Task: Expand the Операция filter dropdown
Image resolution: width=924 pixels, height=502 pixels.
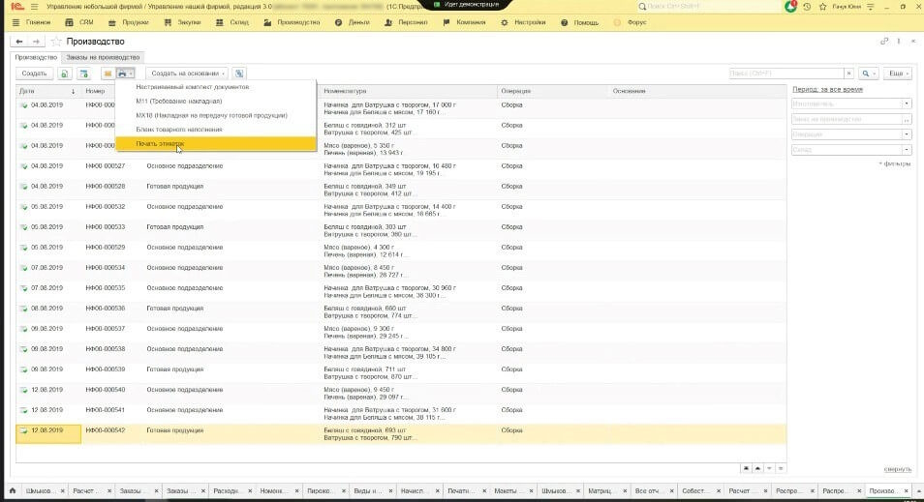Action: coord(907,134)
